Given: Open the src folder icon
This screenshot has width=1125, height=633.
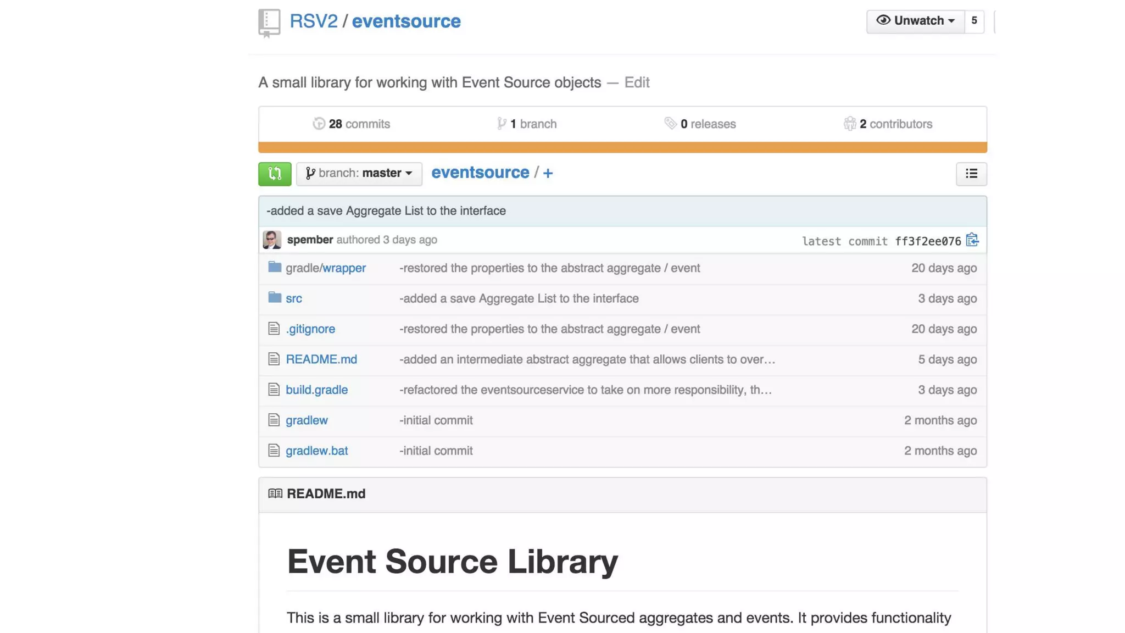Looking at the screenshot, I should coord(275,298).
